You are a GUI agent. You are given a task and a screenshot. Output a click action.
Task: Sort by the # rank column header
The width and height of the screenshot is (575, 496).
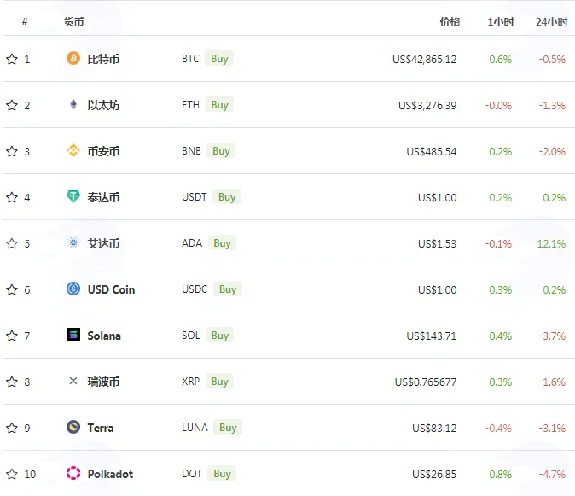coord(25,21)
